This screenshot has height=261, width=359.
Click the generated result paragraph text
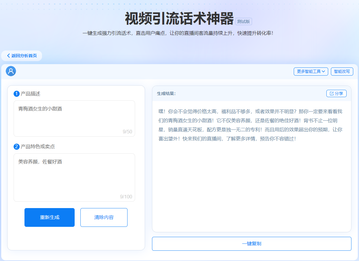pos(250,125)
